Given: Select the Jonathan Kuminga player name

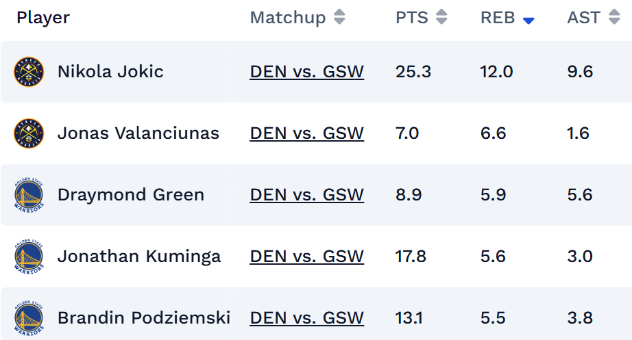Looking at the screenshot, I should click(138, 257).
